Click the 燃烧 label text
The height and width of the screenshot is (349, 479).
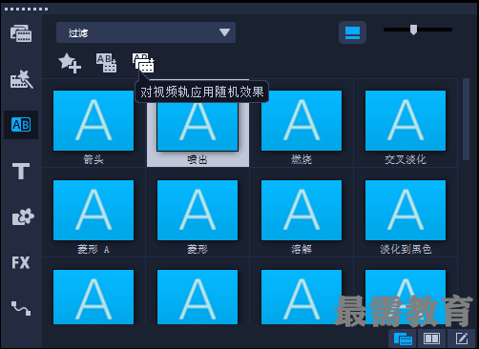(302, 159)
